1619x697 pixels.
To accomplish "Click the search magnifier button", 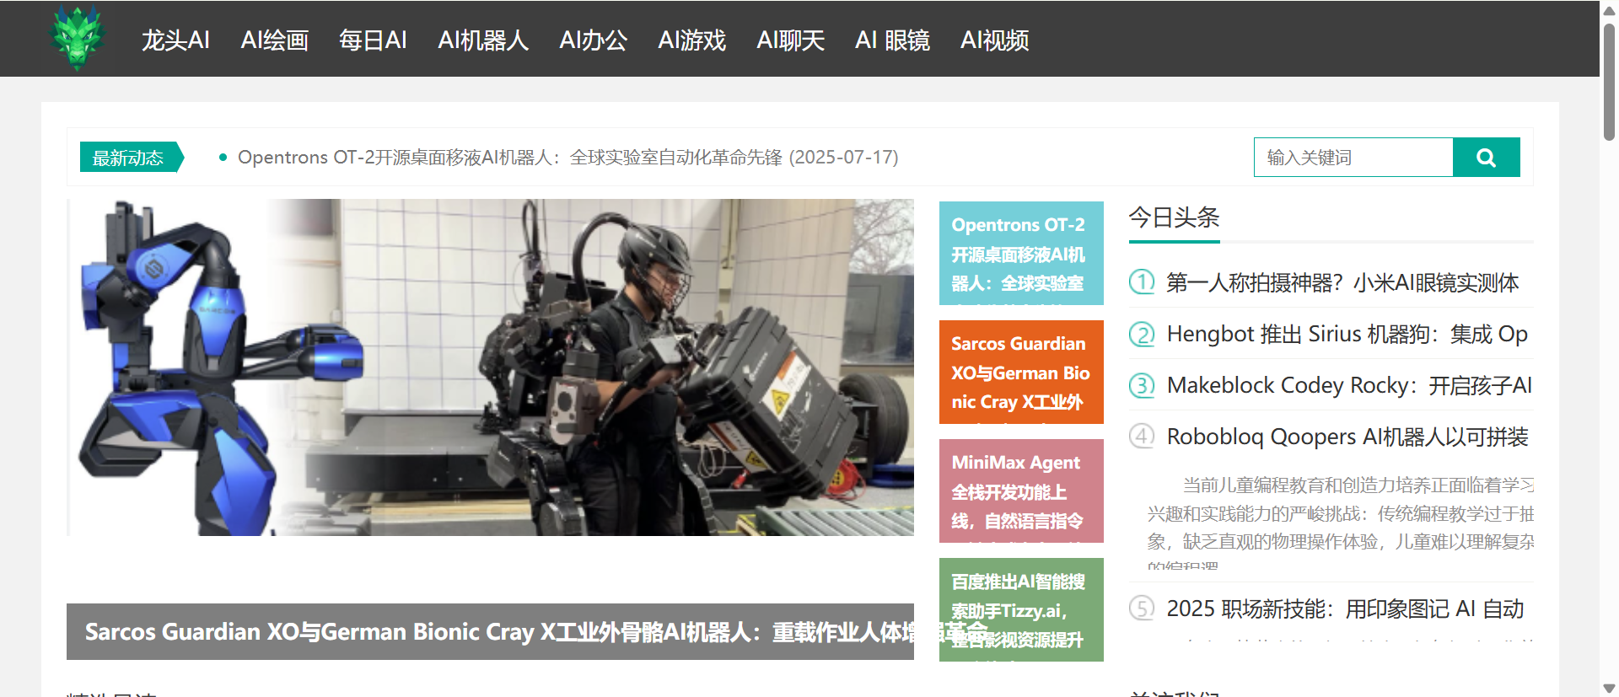I will click(1486, 158).
